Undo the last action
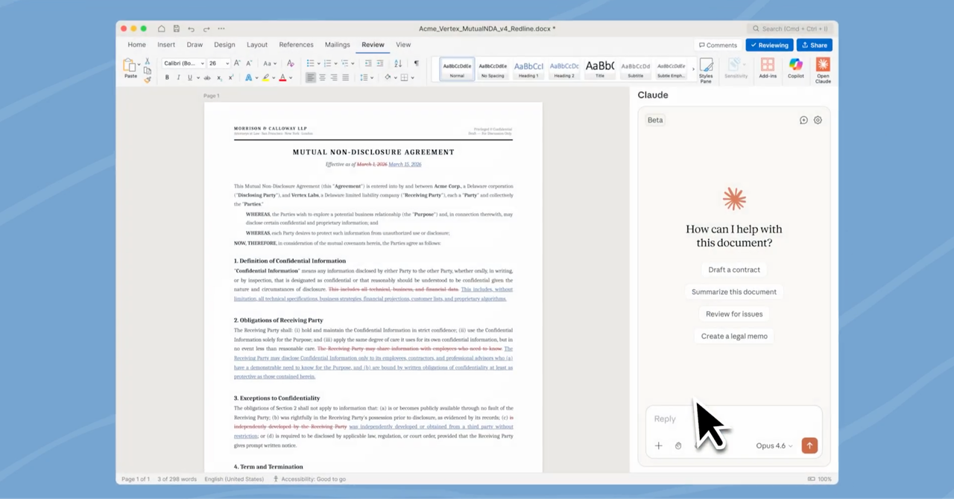The image size is (954, 499). click(192, 28)
